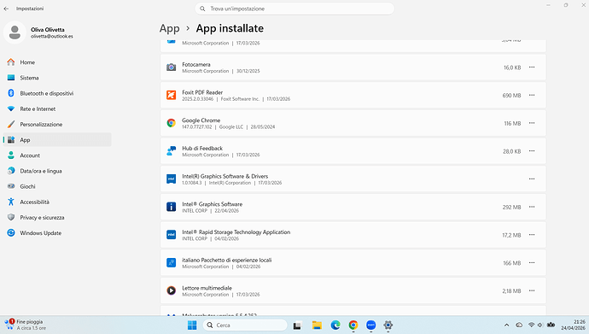The height and width of the screenshot is (334, 589).
Task: Open Sistema settings section
Action: 57,78
